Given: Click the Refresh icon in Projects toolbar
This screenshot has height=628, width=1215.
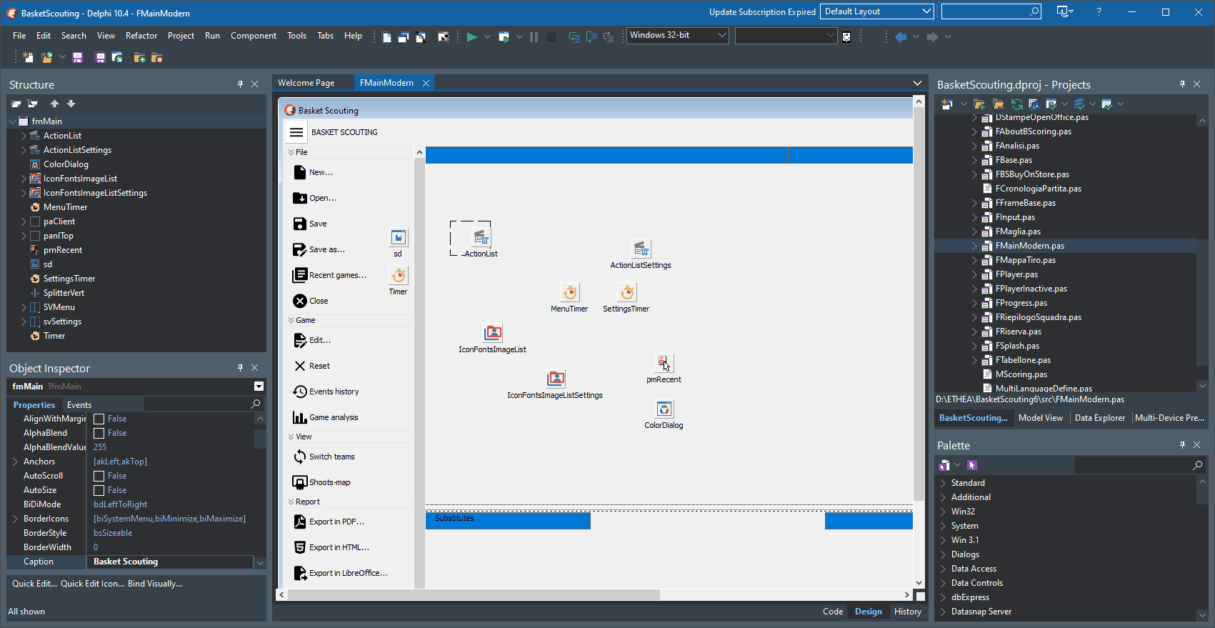Looking at the screenshot, I should pyautogui.click(x=1016, y=104).
